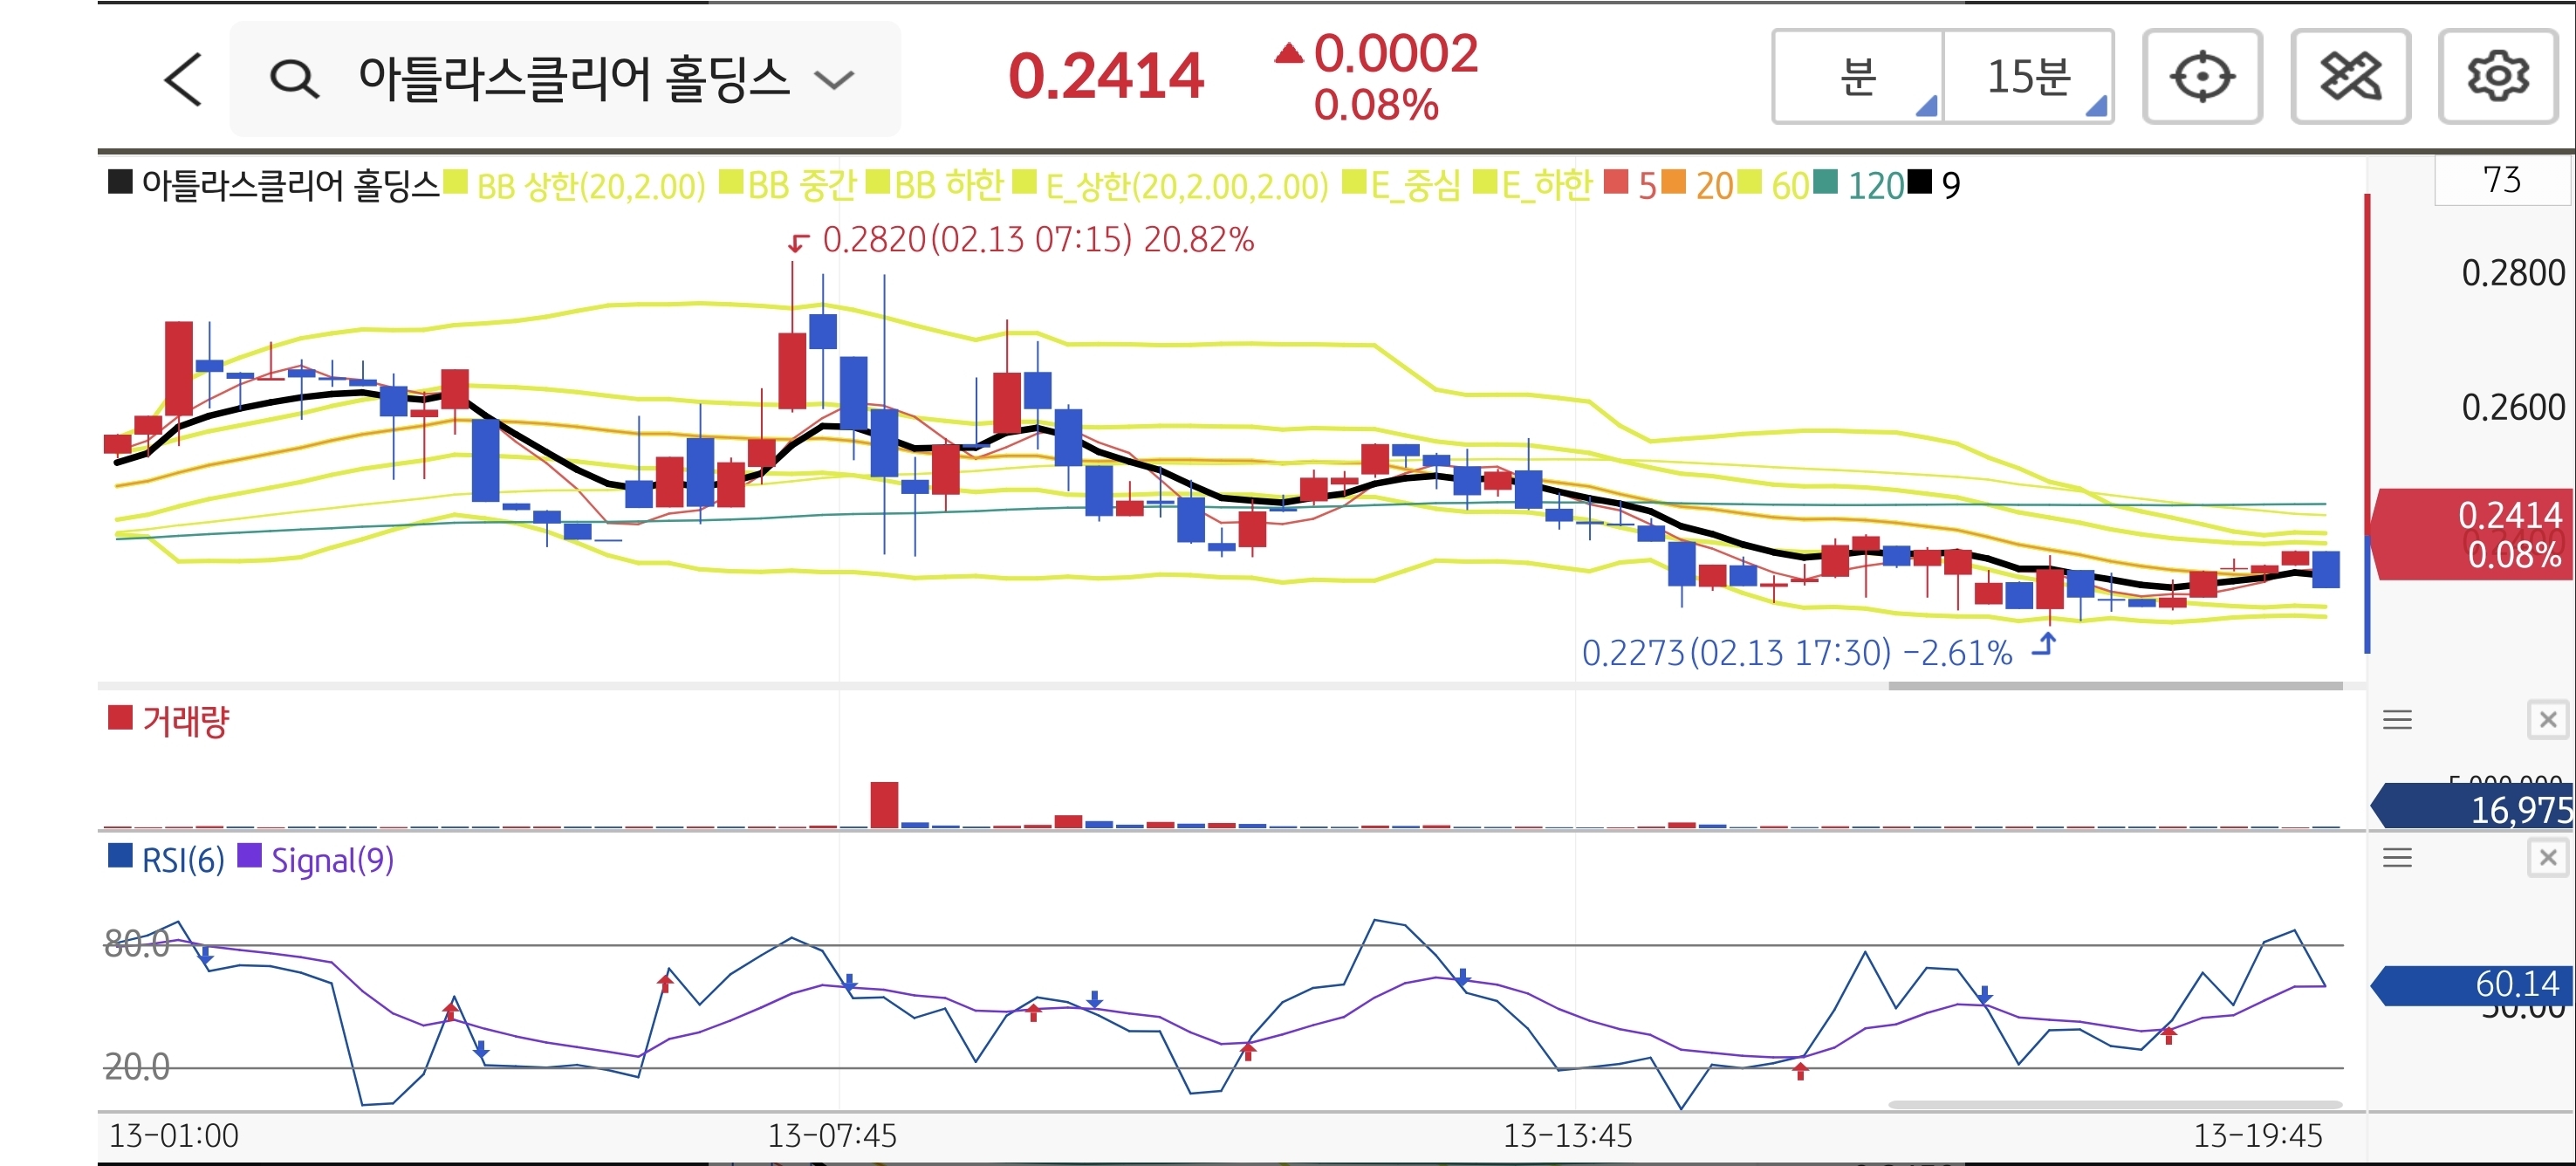Go back with the left arrow
This screenshot has width=2576, height=1166.
[183, 79]
